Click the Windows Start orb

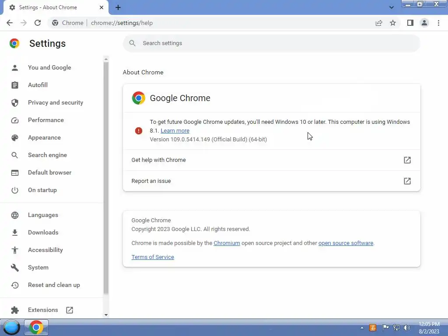coord(11,327)
